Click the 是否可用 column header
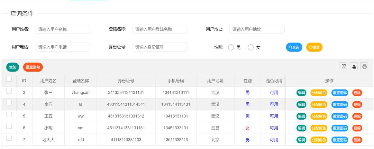374x149 pixels. pos(274,81)
